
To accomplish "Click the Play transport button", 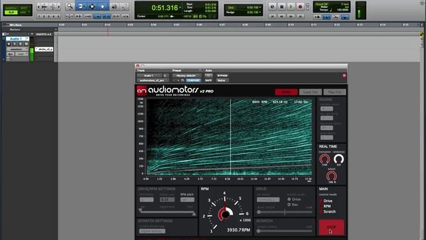I will point(291,7).
